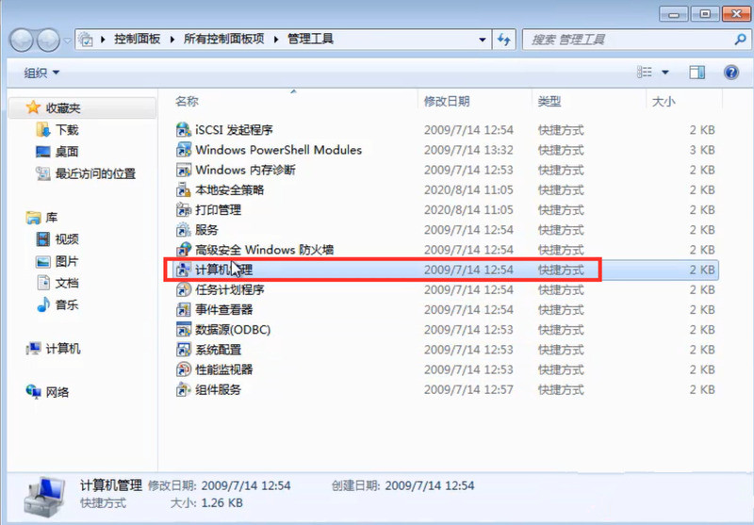The height and width of the screenshot is (525, 754).
Task: Select the 打印管理 icon
Action: (184, 210)
